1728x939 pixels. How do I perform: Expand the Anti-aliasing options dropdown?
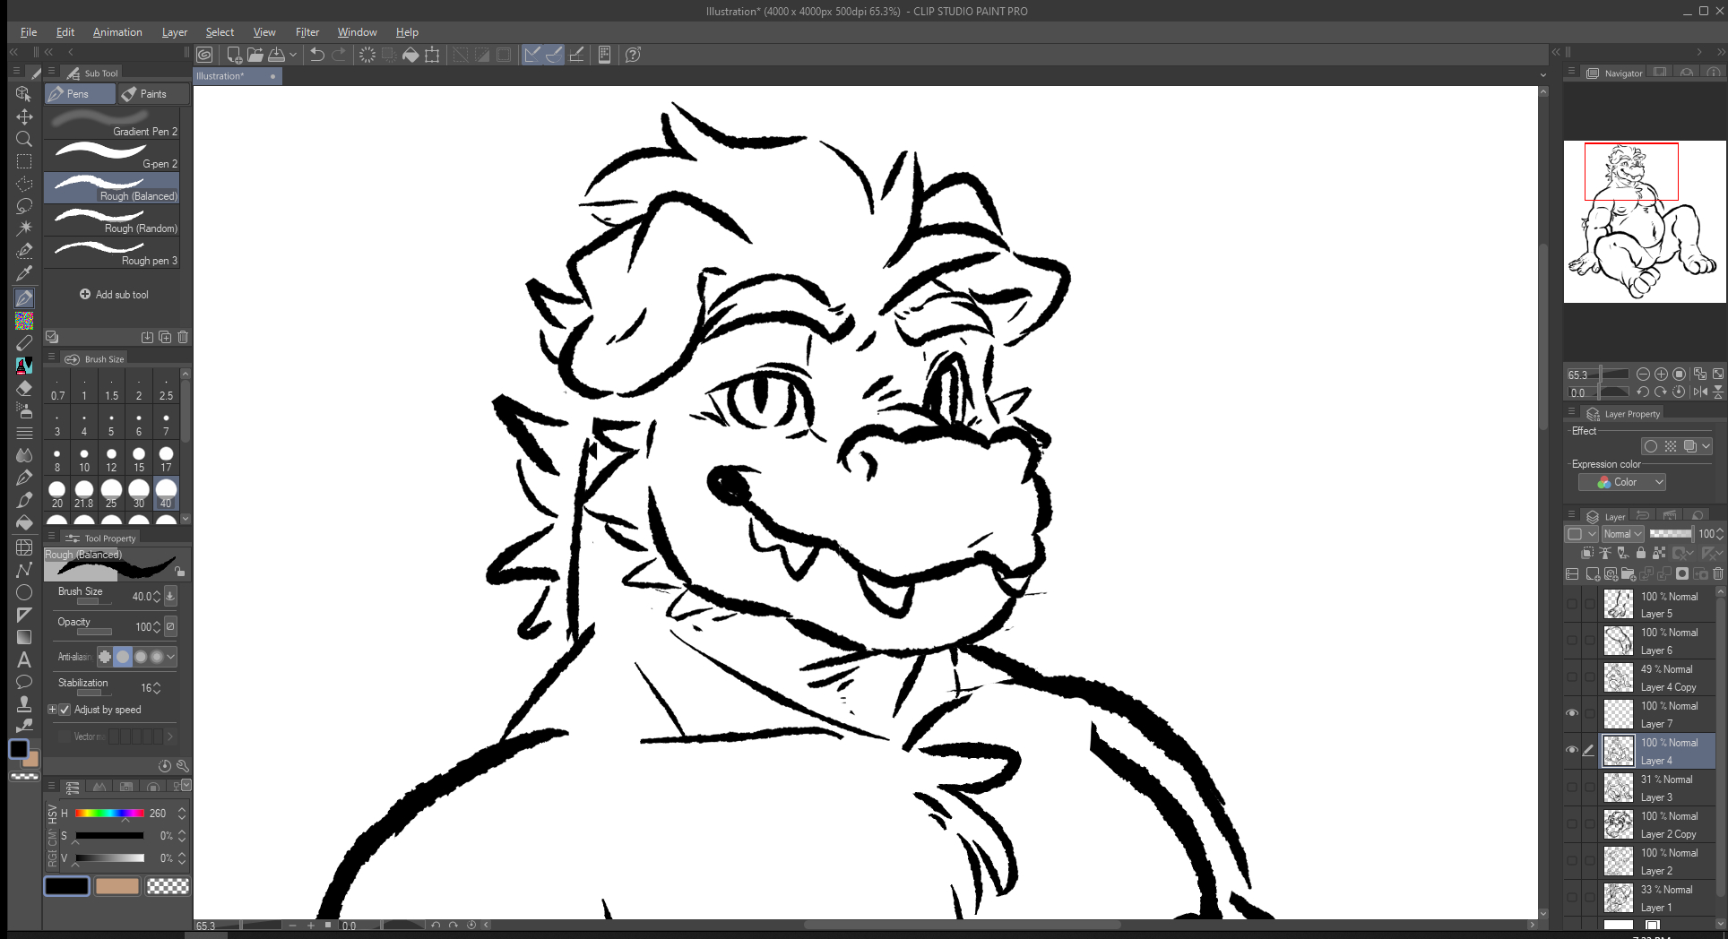[x=171, y=657]
